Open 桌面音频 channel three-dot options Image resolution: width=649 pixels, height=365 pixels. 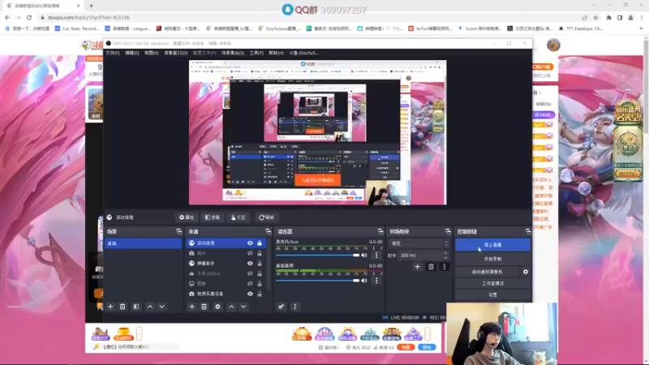click(376, 280)
